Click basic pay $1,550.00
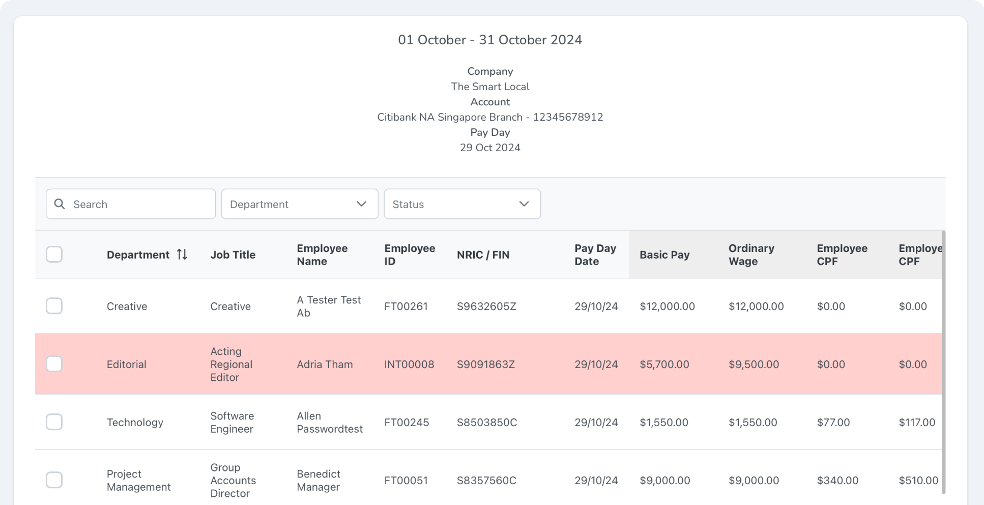This screenshot has height=505, width=984. (x=664, y=423)
